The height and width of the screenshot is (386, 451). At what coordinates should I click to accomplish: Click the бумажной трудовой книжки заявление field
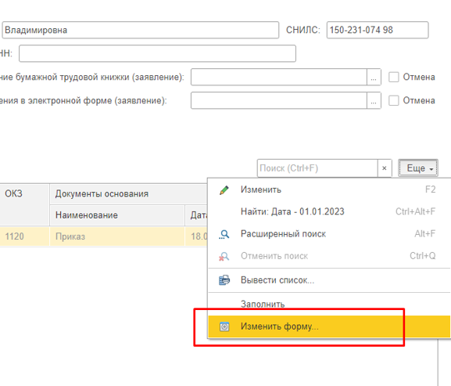279,77
